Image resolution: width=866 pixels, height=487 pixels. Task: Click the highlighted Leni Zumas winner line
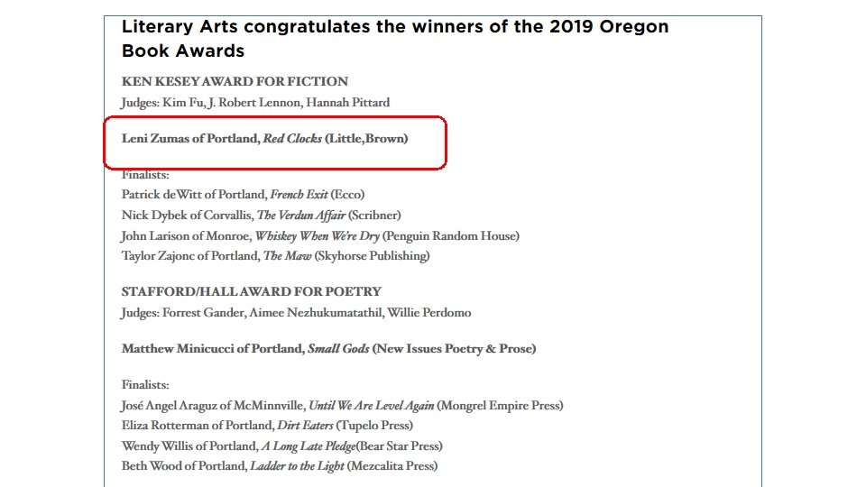[x=264, y=139]
